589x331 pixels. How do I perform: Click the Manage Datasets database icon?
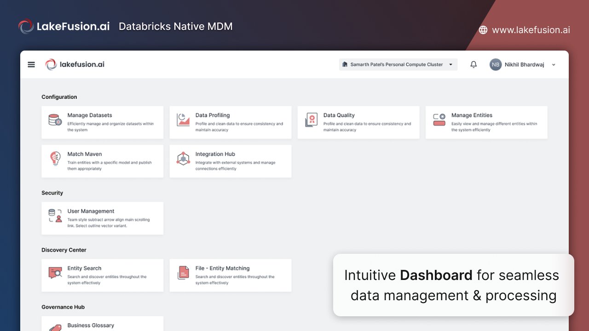pyautogui.click(x=55, y=120)
